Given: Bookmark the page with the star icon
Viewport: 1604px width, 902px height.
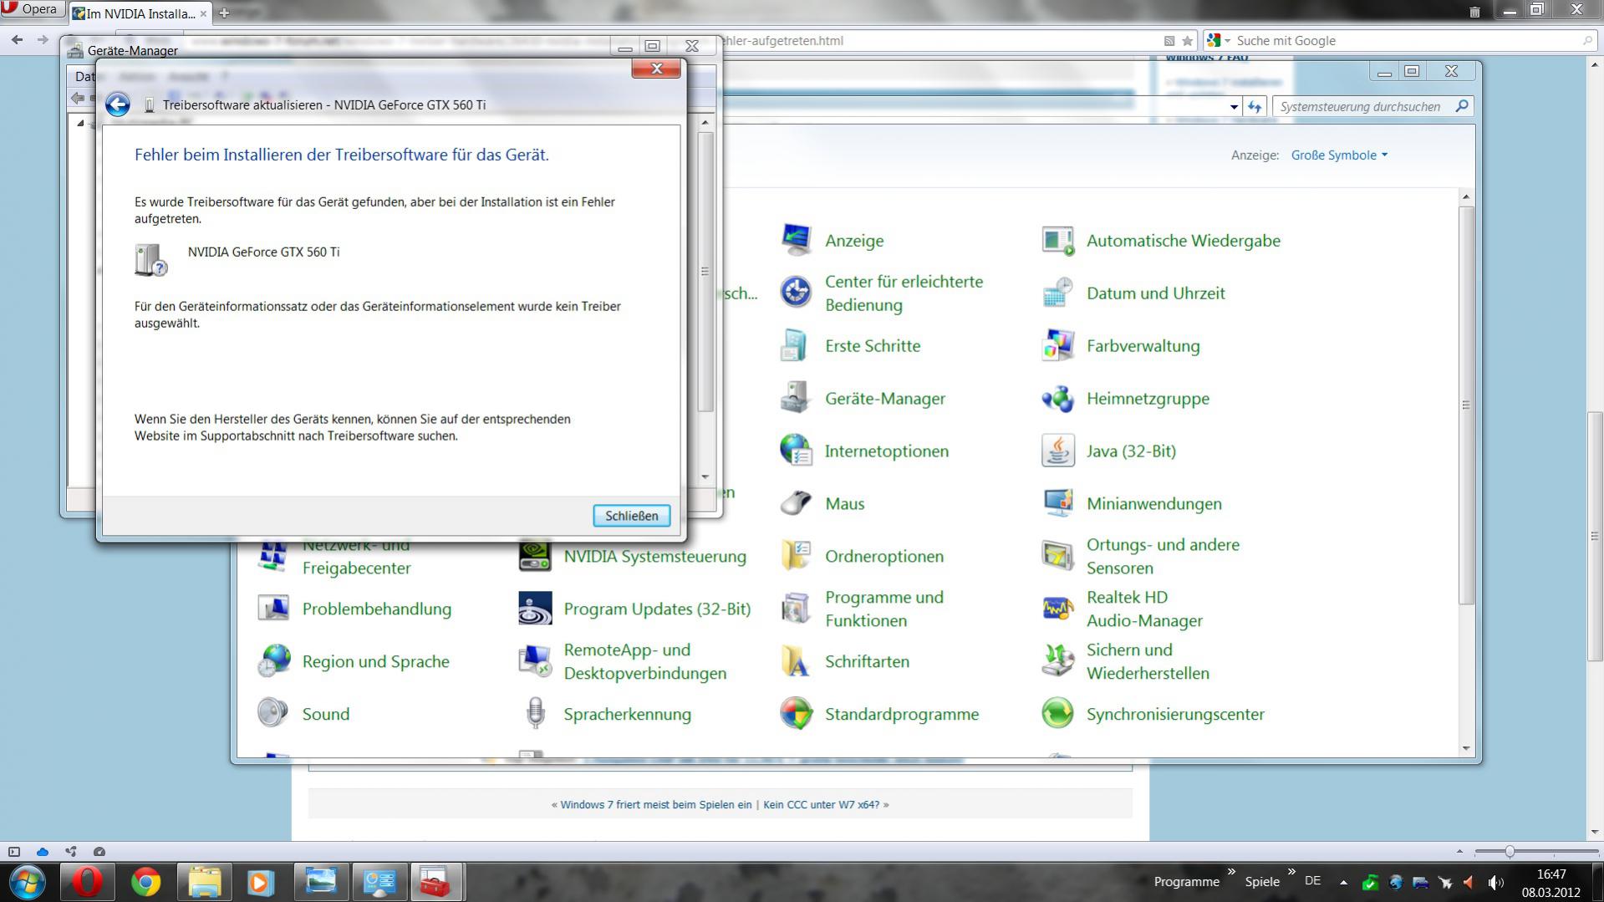Looking at the screenshot, I should point(1187,41).
